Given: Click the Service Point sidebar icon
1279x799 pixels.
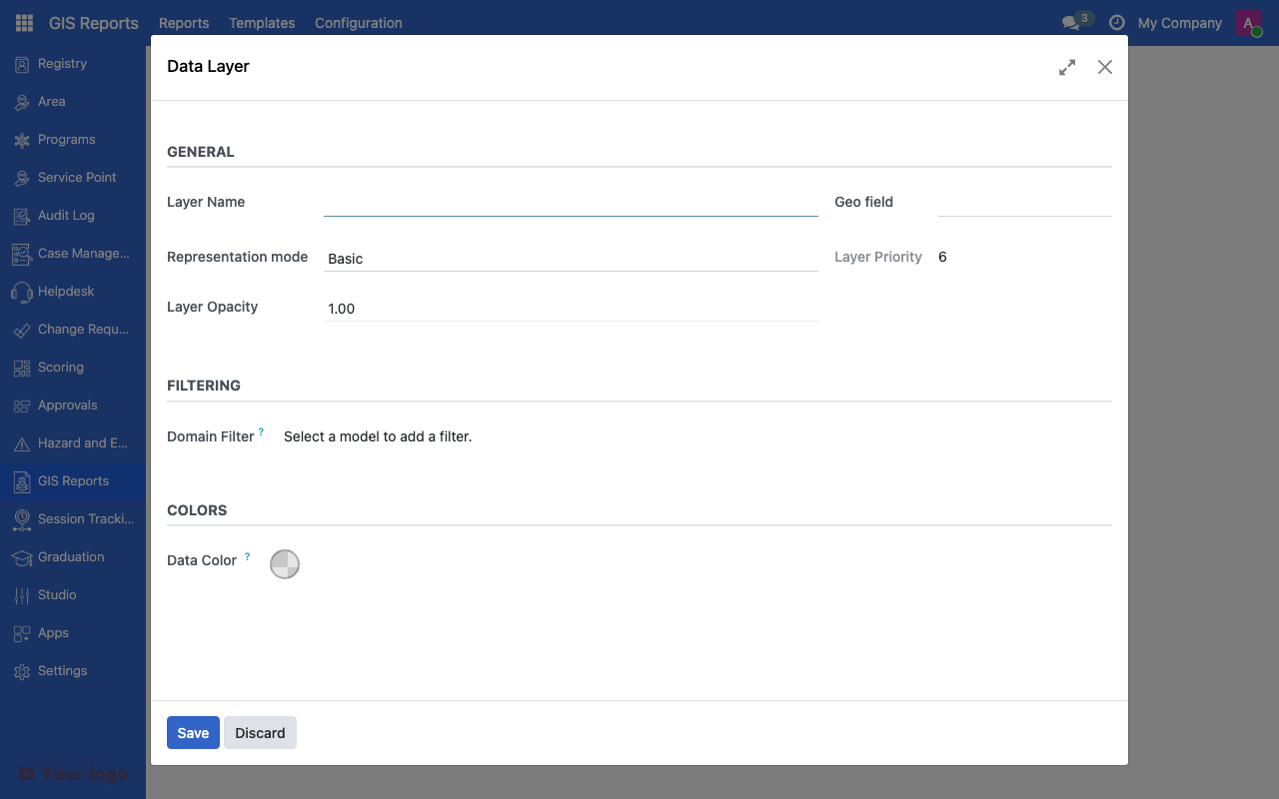Looking at the screenshot, I should 22,178.
